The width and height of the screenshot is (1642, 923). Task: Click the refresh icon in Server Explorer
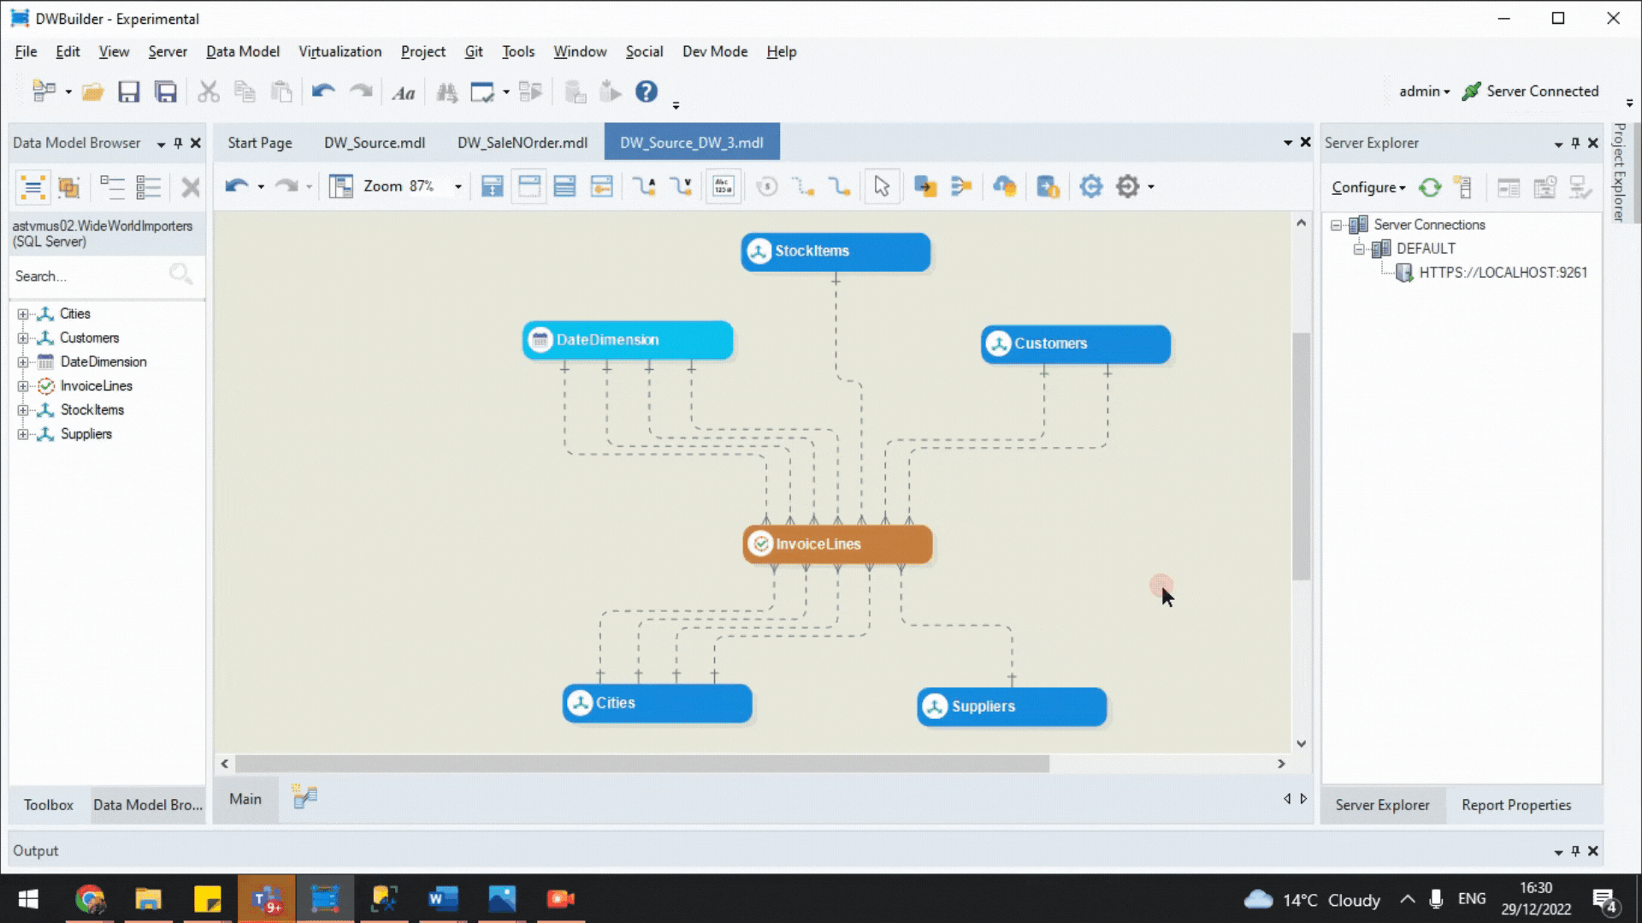[1430, 187]
